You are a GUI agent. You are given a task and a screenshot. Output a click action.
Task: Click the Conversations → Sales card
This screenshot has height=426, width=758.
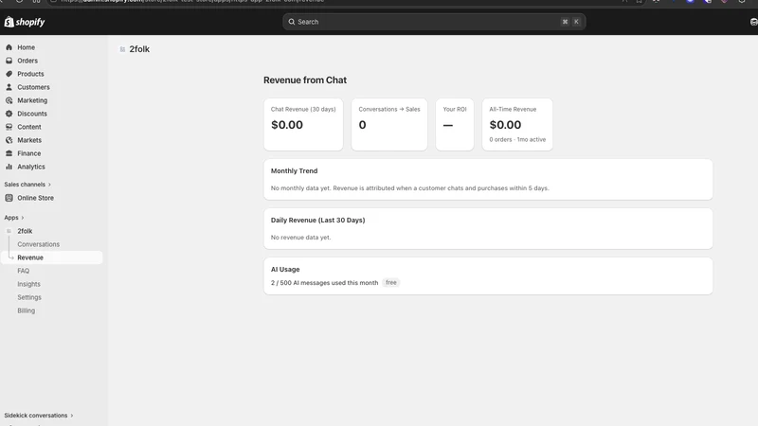(x=389, y=125)
